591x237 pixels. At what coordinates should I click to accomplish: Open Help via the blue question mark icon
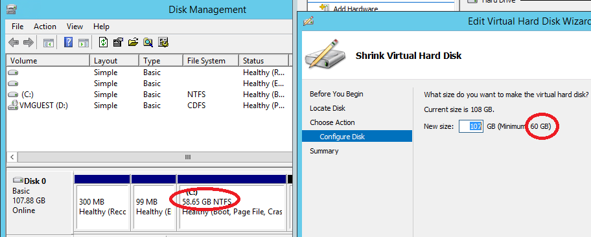pyautogui.click(x=68, y=42)
